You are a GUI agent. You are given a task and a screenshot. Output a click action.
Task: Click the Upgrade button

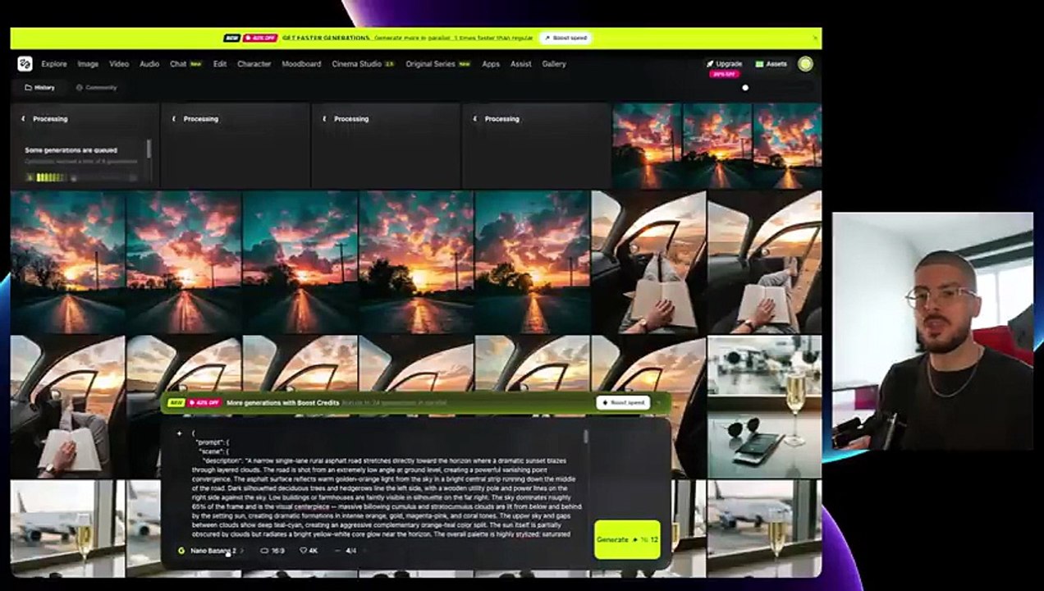pyautogui.click(x=724, y=64)
